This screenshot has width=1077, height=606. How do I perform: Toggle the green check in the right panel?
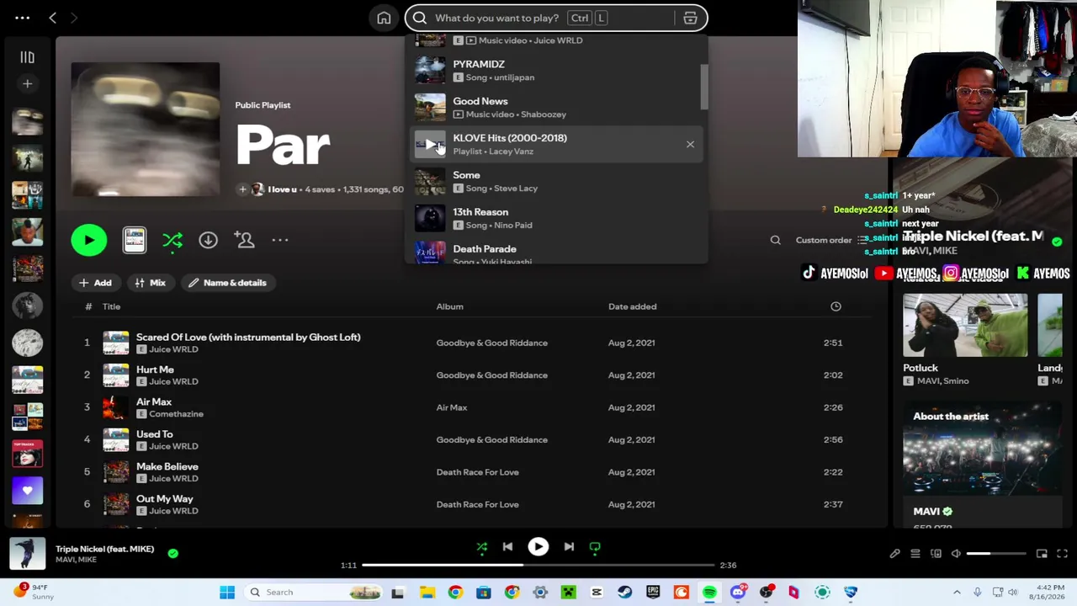point(1057,242)
